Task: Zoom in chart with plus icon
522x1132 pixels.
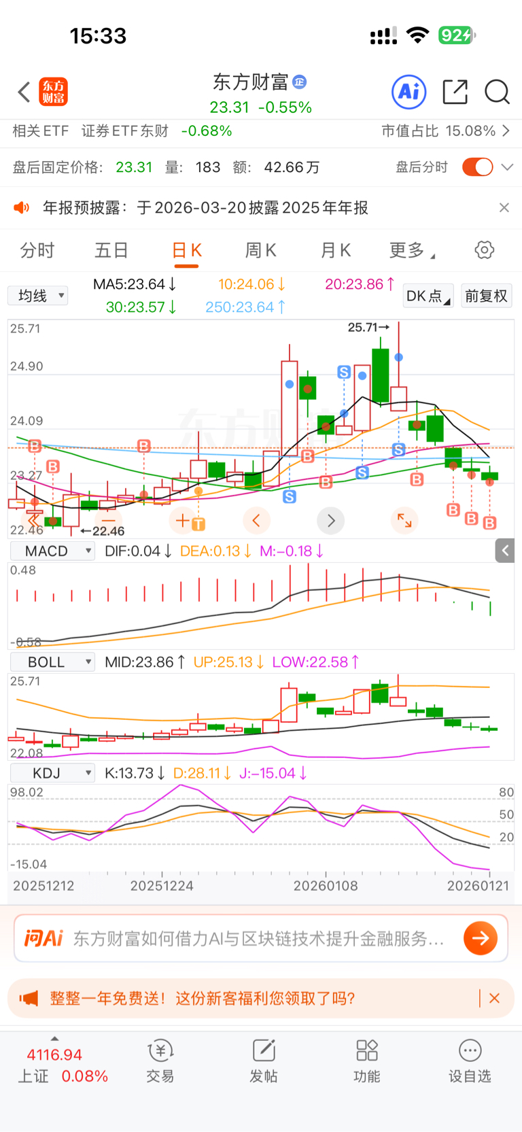Action: coord(183,521)
